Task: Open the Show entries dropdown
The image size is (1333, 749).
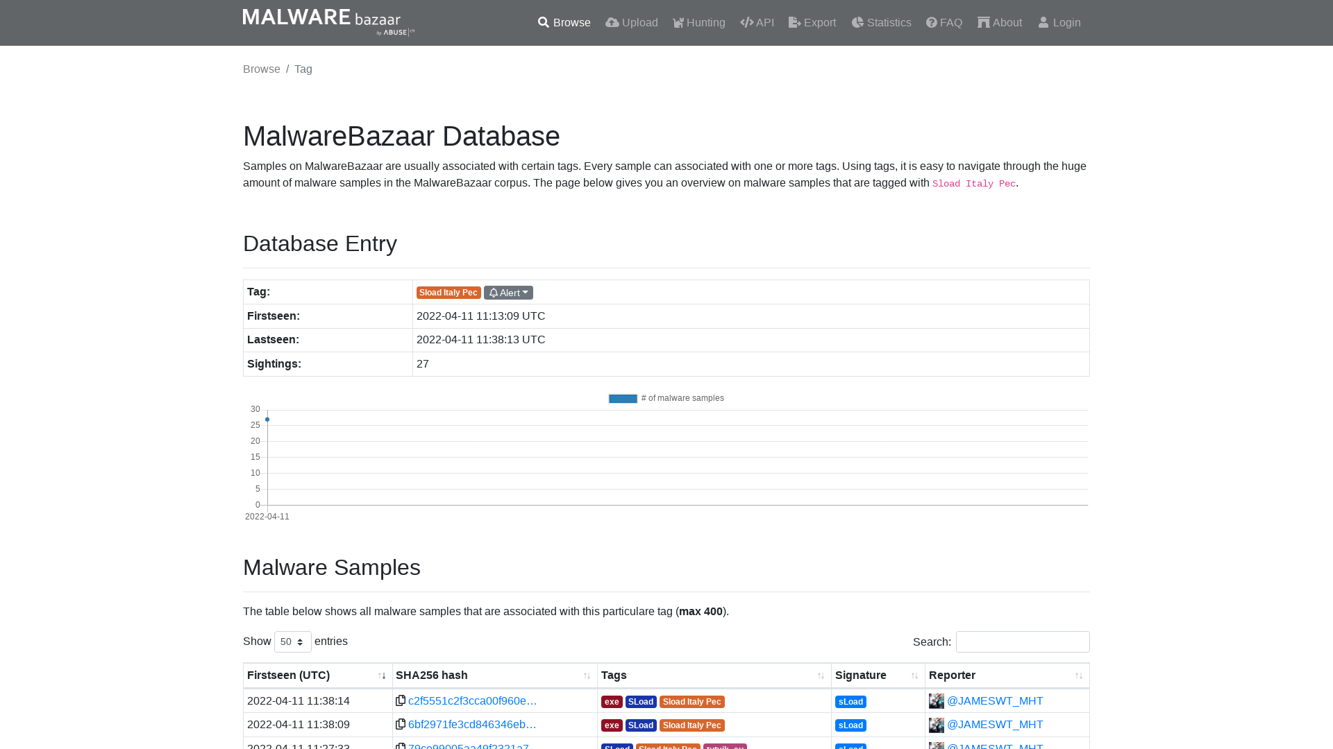Action: 293,642
